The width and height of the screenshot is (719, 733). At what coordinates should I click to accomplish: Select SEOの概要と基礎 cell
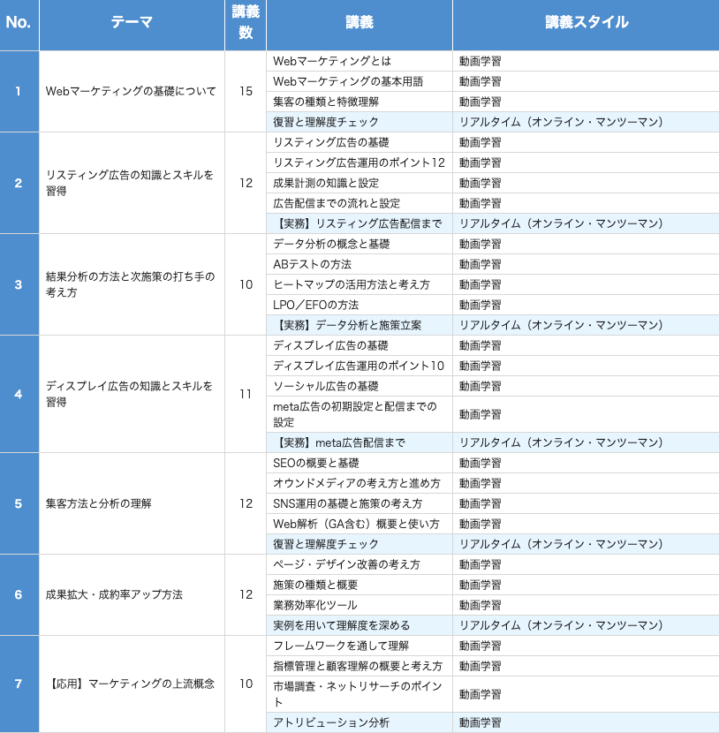pos(359,463)
